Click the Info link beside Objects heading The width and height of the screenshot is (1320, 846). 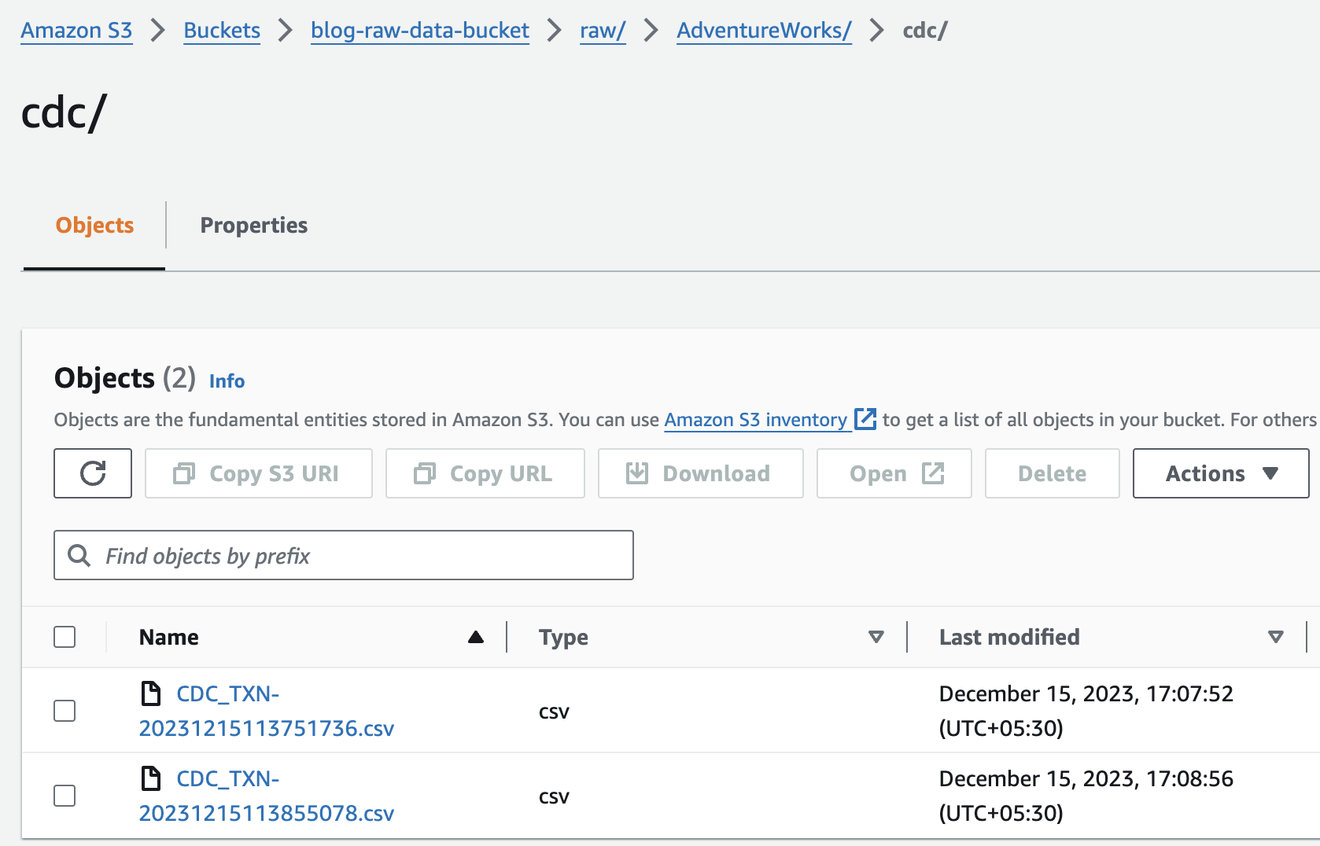(227, 381)
